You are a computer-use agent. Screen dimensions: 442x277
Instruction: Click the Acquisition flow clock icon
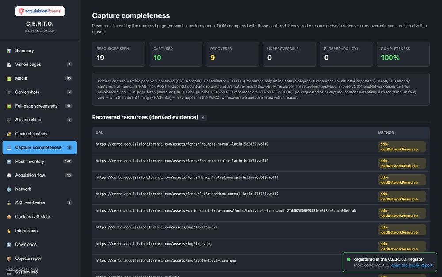point(9,175)
